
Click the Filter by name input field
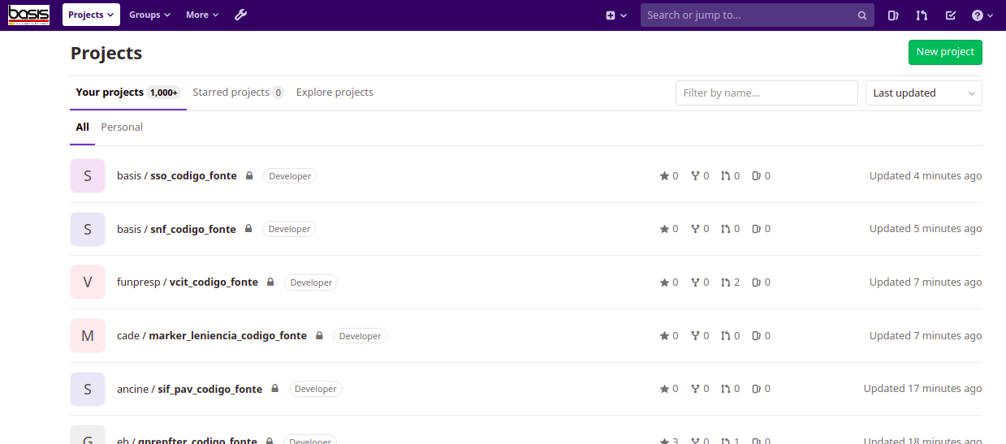[766, 93]
